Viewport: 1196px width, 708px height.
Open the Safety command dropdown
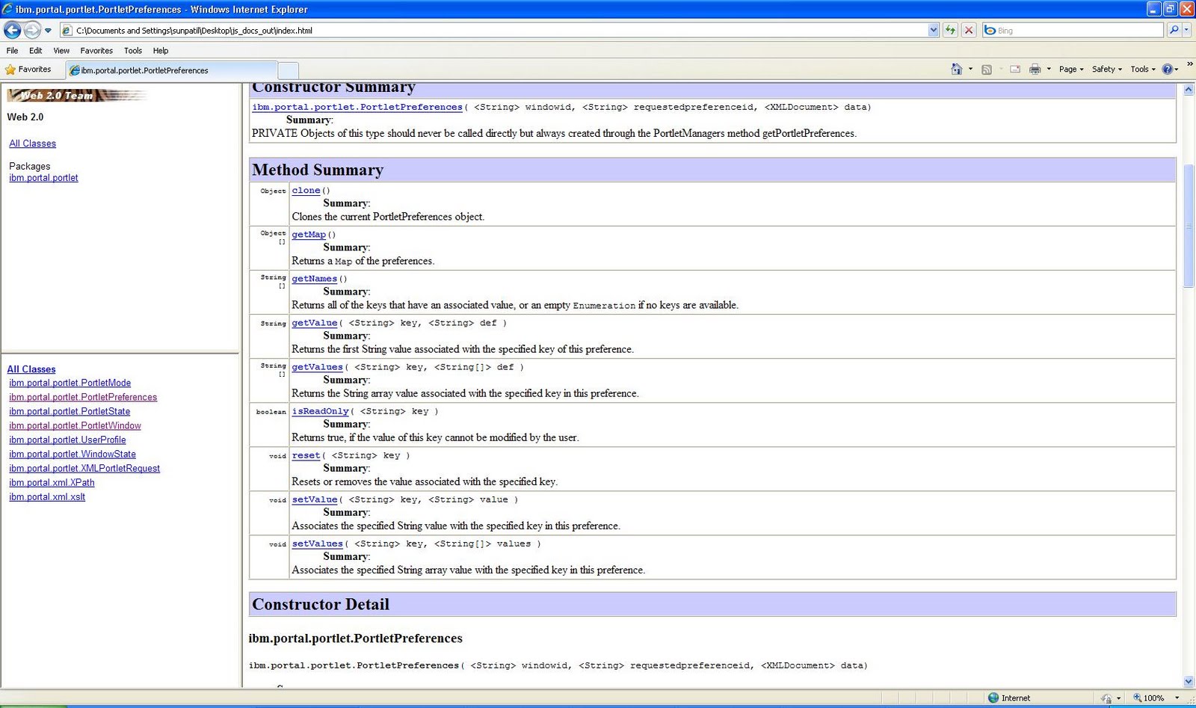pyautogui.click(x=1106, y=70)
